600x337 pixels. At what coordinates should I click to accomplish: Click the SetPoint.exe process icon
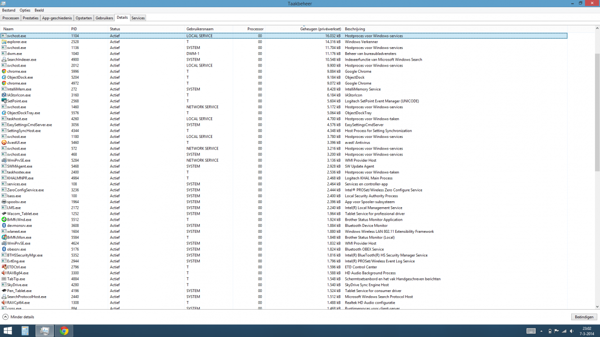click(x=4, y=101)
